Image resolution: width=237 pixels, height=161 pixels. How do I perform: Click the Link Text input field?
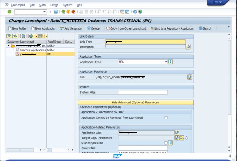coord(145,42)
